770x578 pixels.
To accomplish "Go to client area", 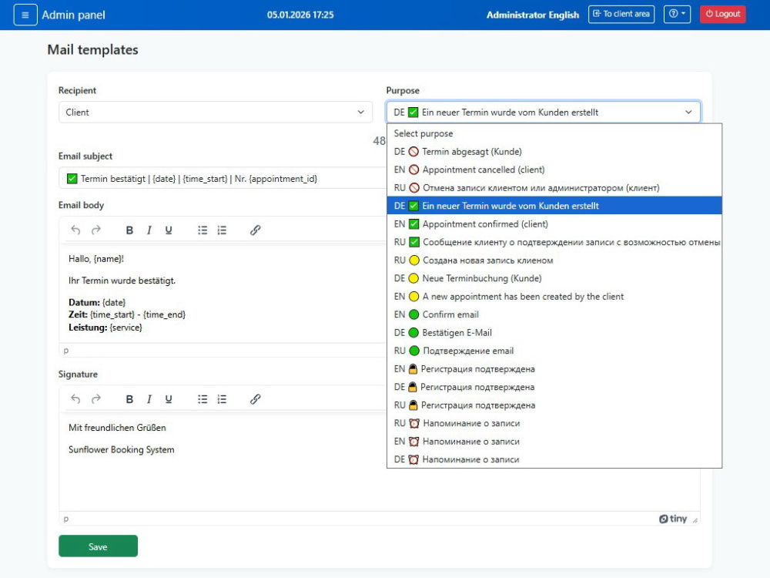I will [x=621, y=14].
